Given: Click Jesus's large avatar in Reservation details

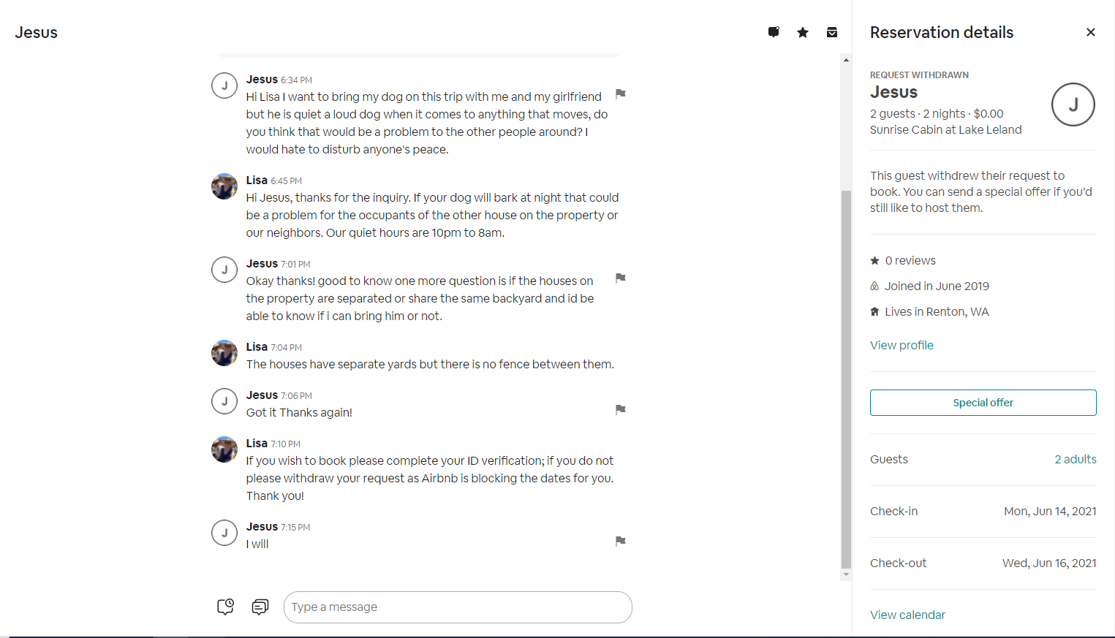Looking at the screenshot, I should [x=1073, y=105].
